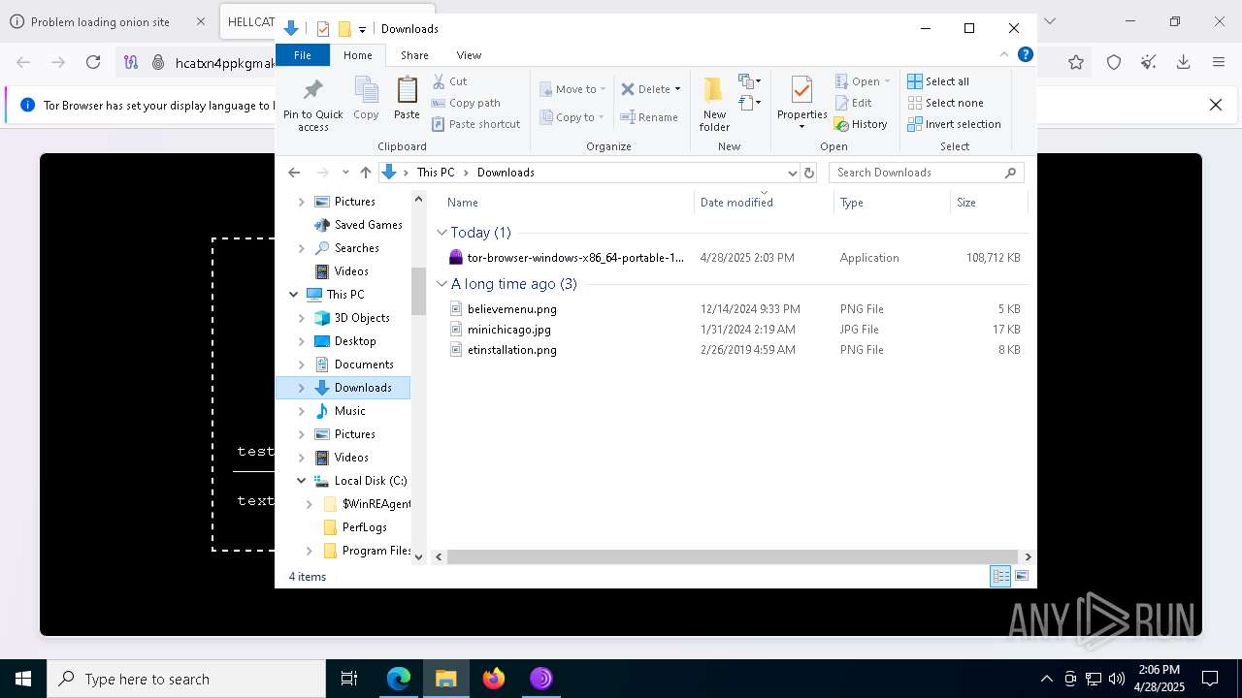
Task: Open Microsoft Edge from taskbar
Action: click(x=399, y=679)
